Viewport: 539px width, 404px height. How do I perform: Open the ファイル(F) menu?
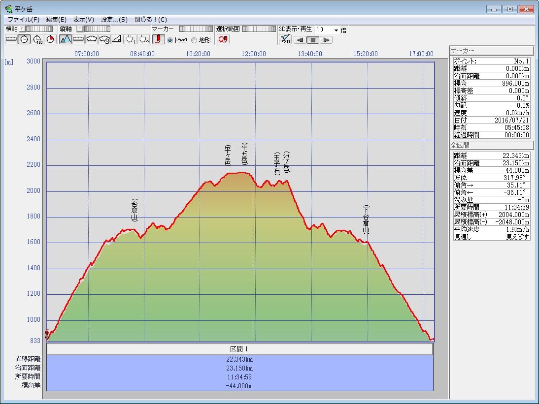23,20
